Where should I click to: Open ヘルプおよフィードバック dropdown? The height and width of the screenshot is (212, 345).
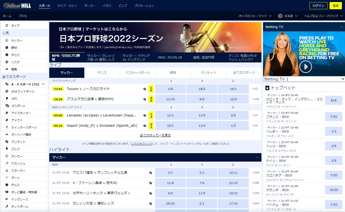pos(323,16)
